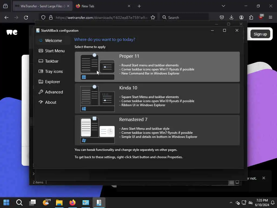The height and width of the screenshot is (208, 277).
Task: Close the WeTransfer browser tab
Action: (x=68, y=6)
